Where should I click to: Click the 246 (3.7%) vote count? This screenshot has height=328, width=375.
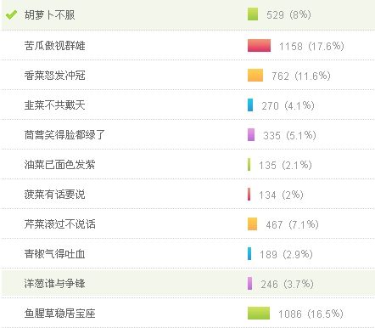[x=287, y=284]
